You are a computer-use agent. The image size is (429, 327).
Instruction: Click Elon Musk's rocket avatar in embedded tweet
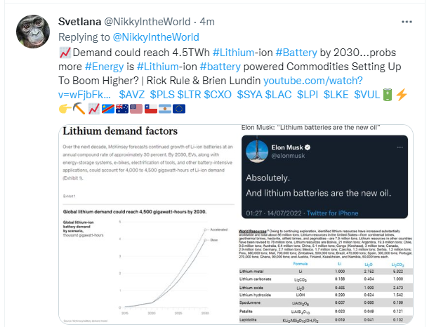[x=257, y=151]
